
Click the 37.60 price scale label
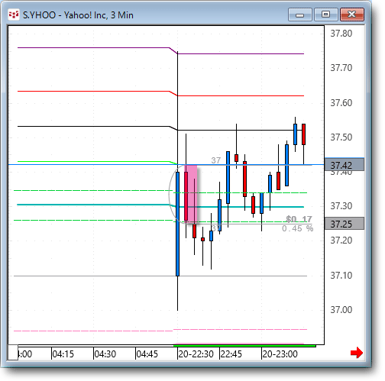point(341,103)
